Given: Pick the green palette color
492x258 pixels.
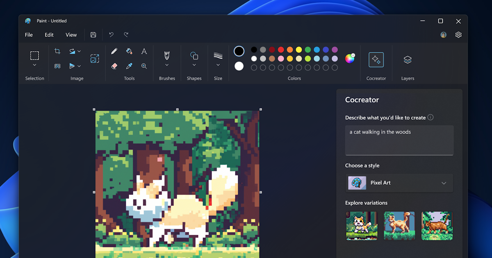Looking at the screenshot, I should (x=308, y=50).
